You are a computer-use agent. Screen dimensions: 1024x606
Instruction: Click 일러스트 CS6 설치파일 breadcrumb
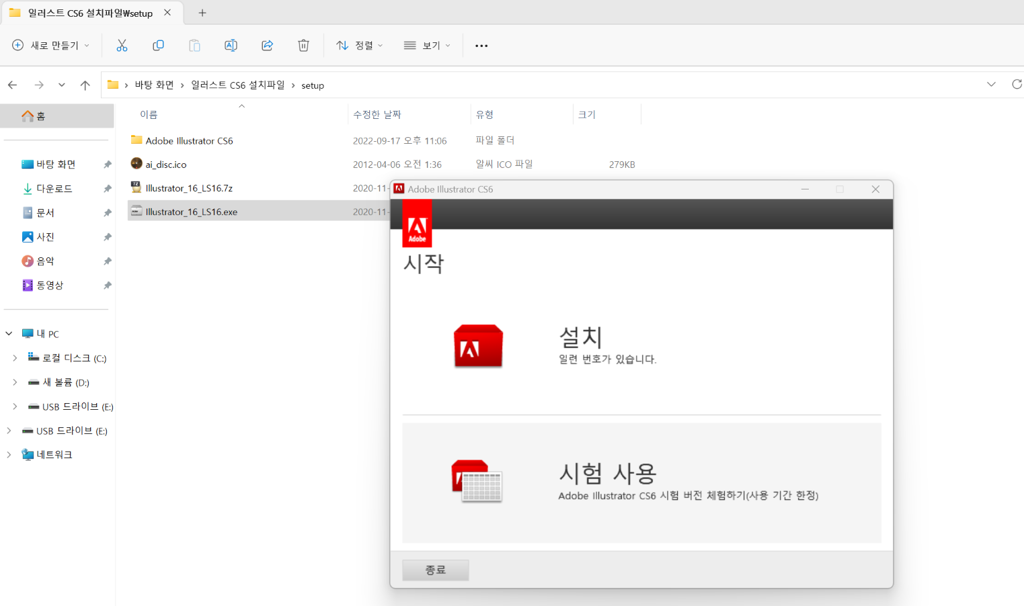237,85
